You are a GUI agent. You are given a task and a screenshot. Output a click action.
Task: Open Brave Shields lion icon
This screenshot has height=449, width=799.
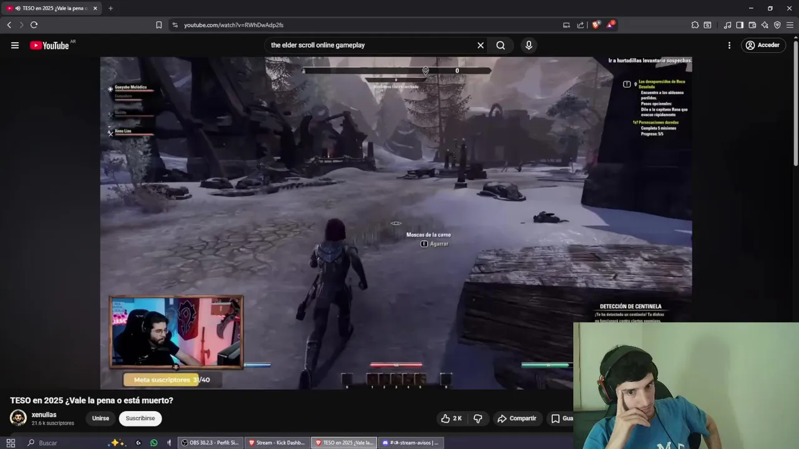(596, 25)
